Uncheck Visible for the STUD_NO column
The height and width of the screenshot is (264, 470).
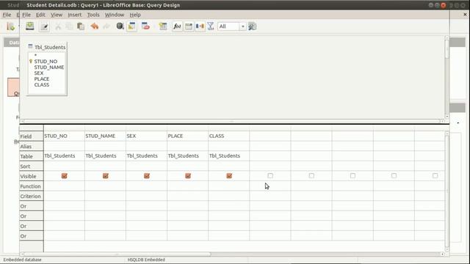(64, 176)
